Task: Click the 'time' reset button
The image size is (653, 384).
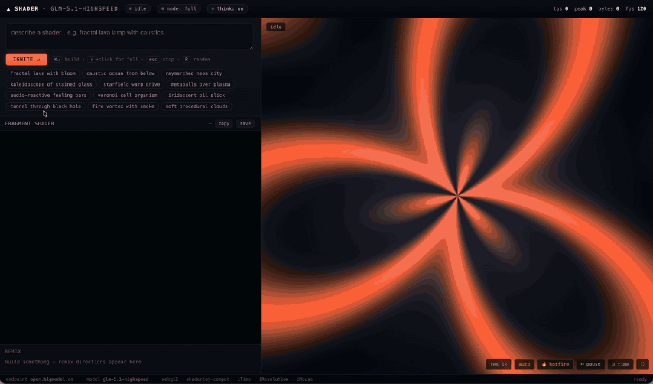Action: [620, 364]
